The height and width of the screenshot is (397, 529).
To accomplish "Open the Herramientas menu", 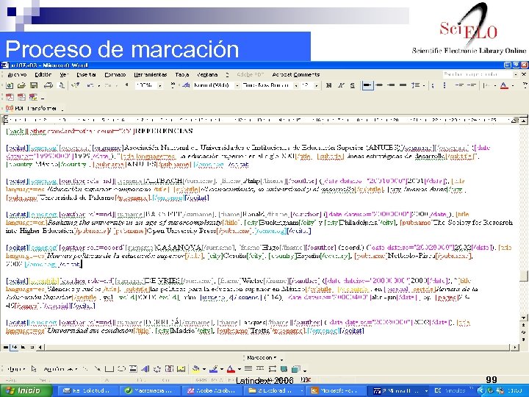I will (x=150, y=74).
